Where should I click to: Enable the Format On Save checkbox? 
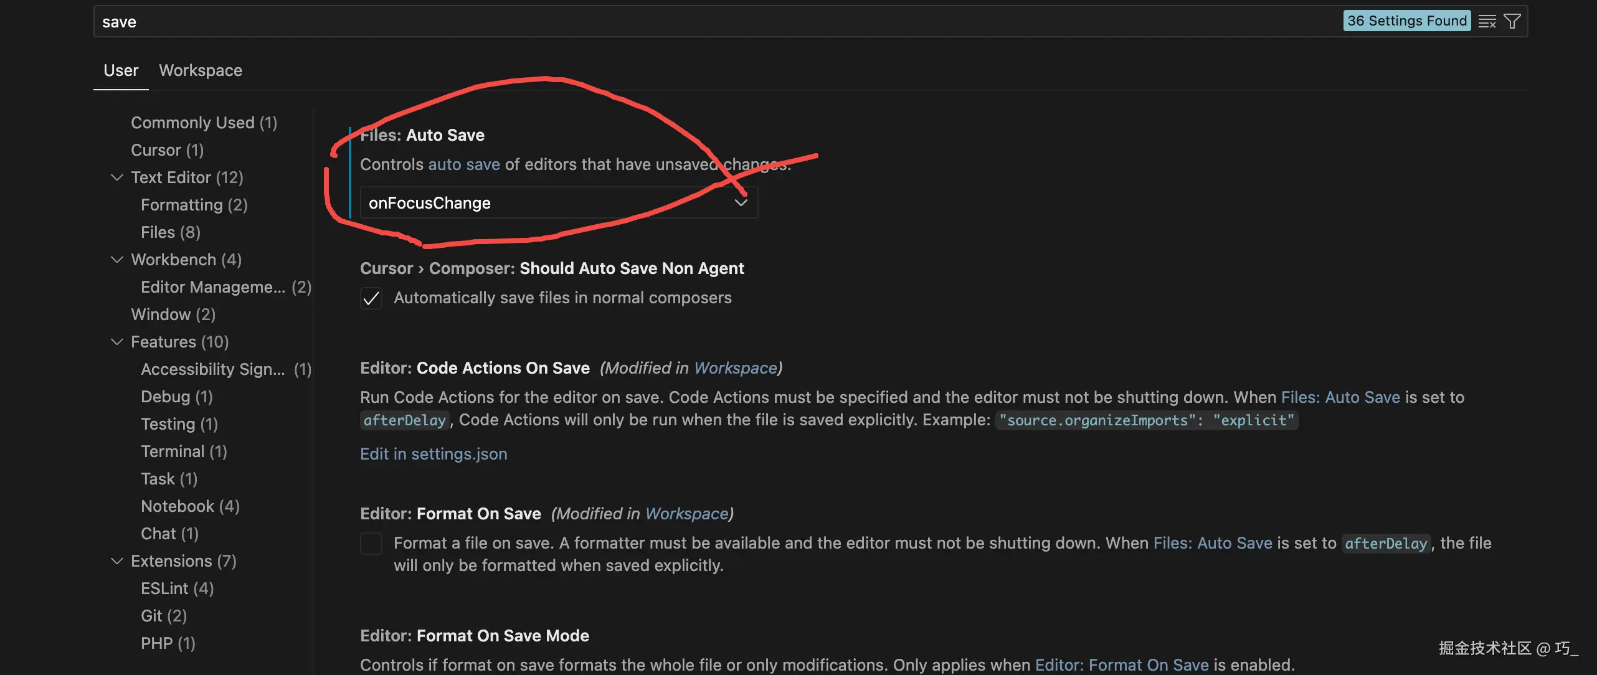pyautogui.click(x=371, y=544)
